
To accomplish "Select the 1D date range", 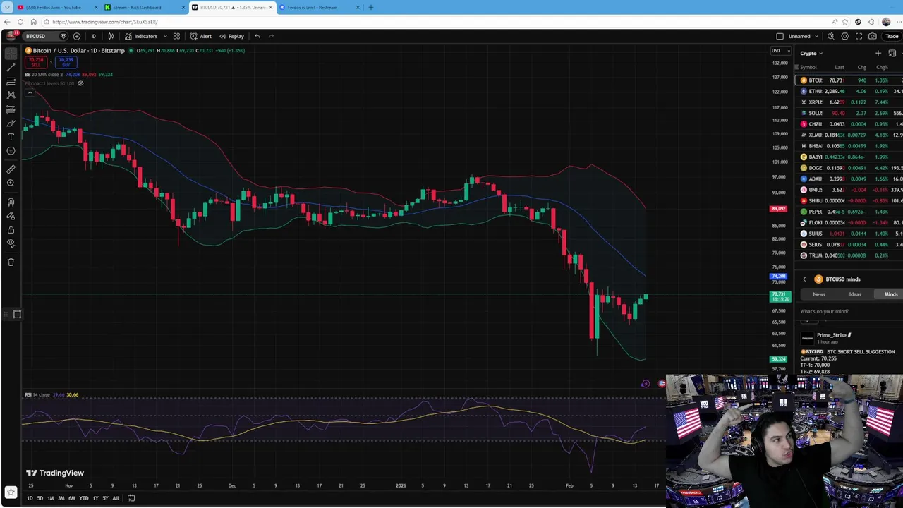I will (x=30, y=498).
